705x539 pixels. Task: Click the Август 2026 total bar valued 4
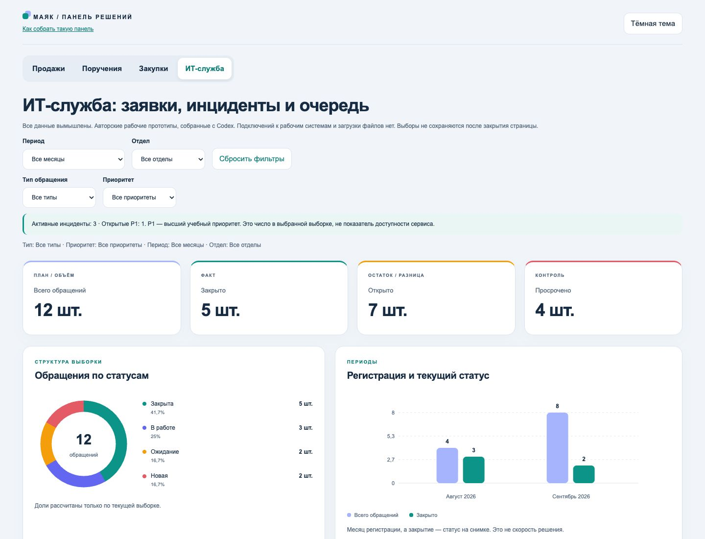pyautogui.click(x=447, y=465)
